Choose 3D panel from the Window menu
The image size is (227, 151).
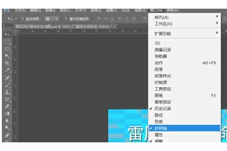pos(185,43)
